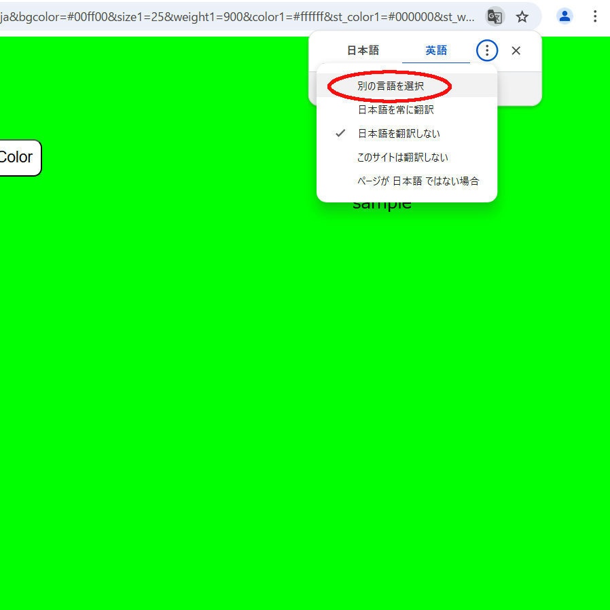Click the Color button on the page
The width and height of the screenshot is (610, 610).
(20, 158)
